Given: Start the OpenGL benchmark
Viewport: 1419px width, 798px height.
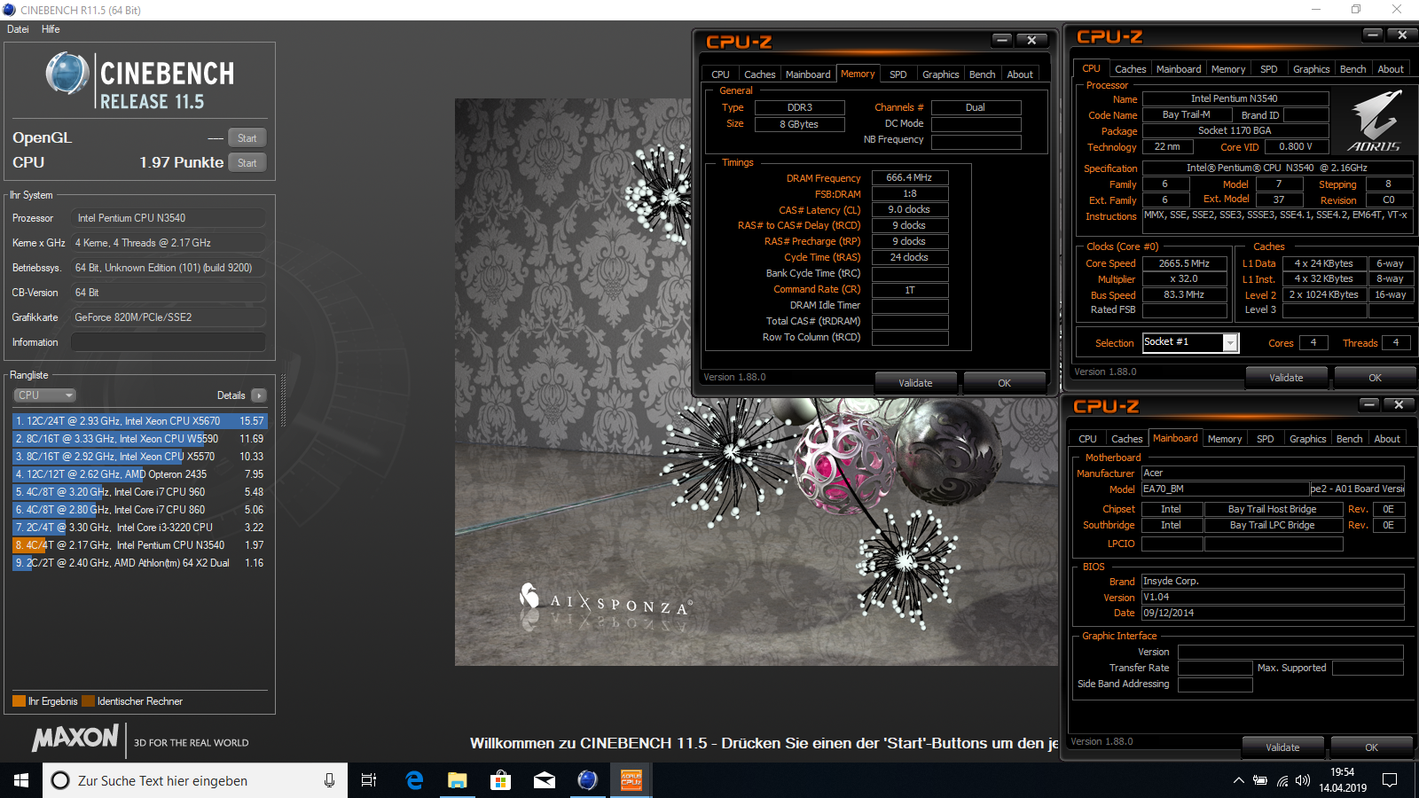Looking at the screenshot, I should click(247, 138).
